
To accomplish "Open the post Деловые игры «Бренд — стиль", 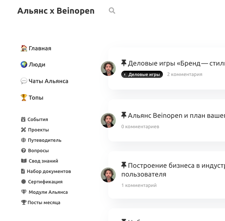I will (x=176, y=63).
